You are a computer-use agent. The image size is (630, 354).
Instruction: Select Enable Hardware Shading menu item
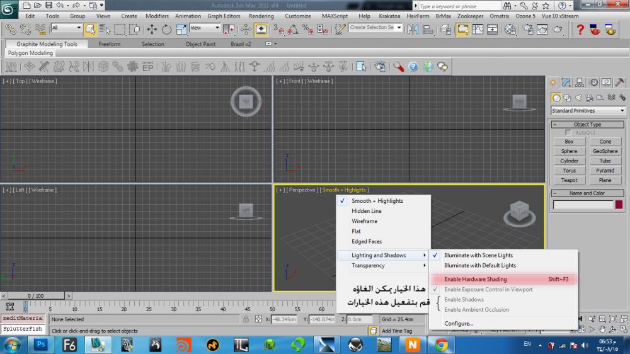point(503,279)
